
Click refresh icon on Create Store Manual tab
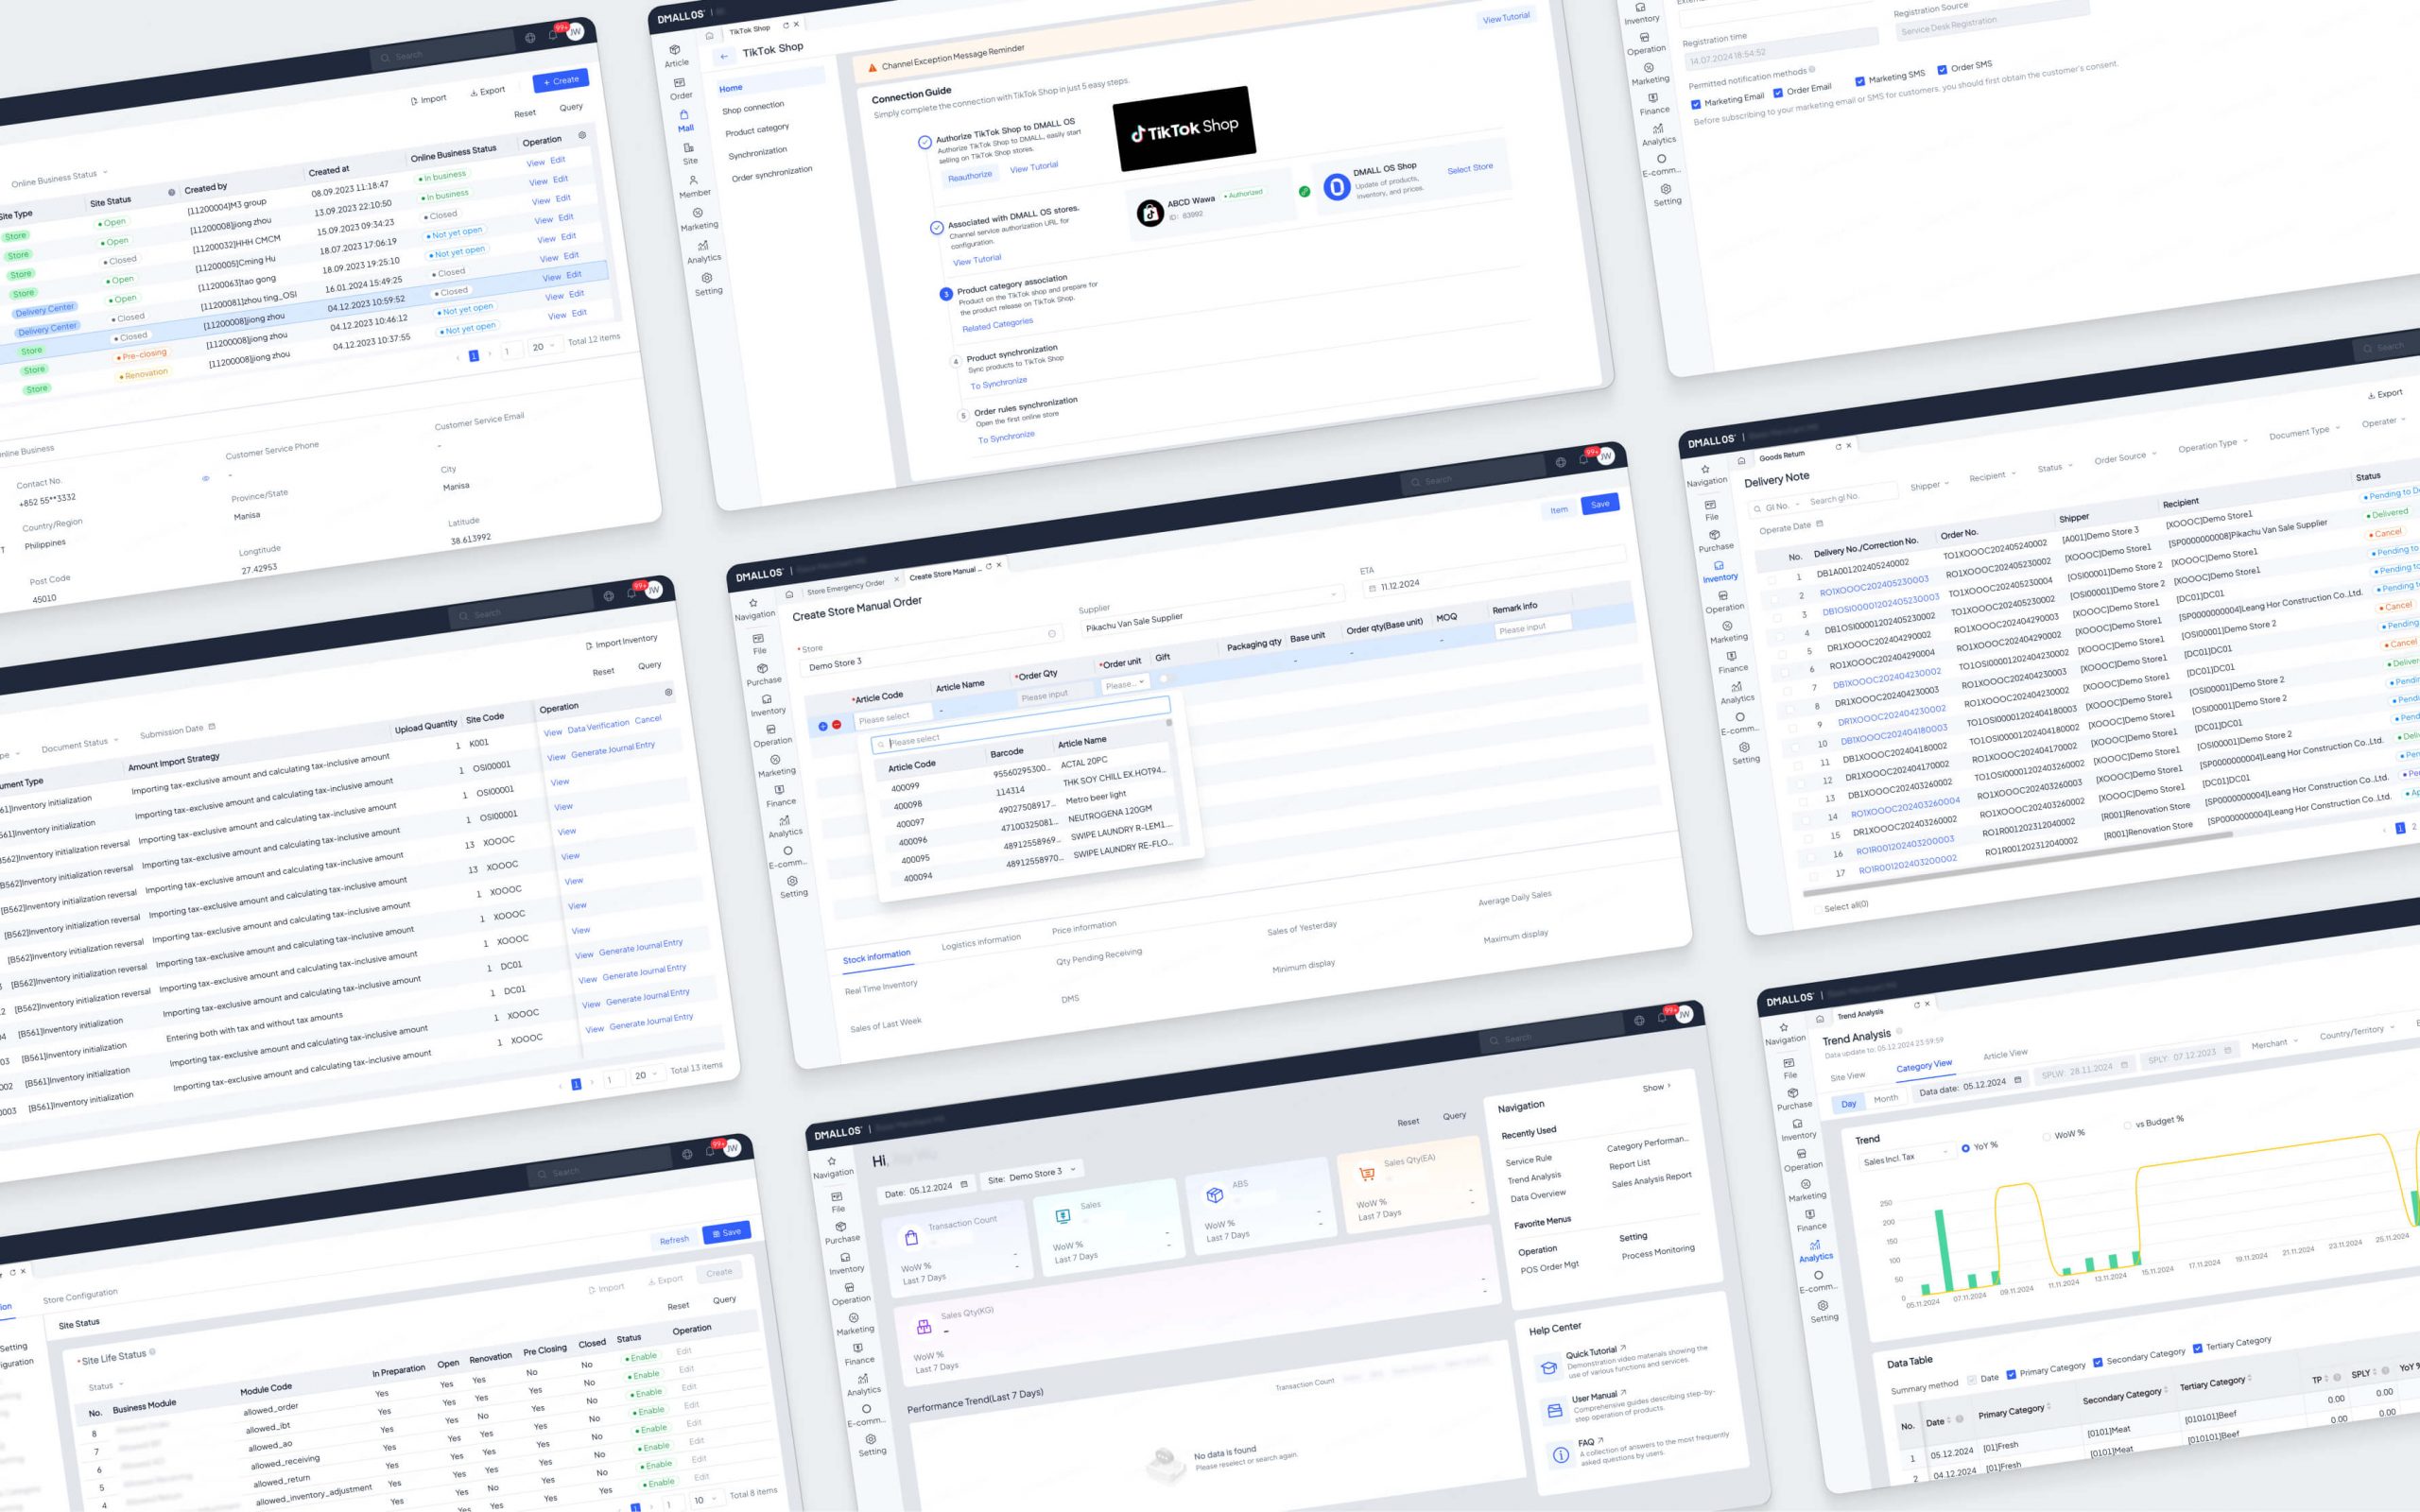[988, 567]
